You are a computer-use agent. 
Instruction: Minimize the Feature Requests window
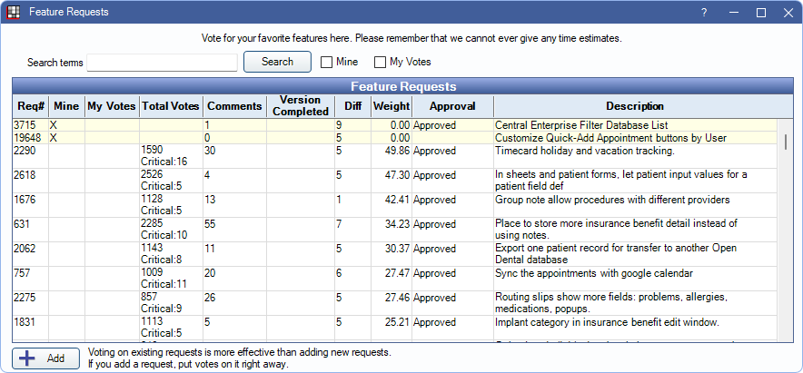click(x=732, y=13)
